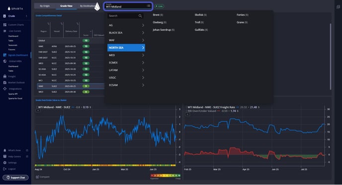Open Live Curves section icon

tap(5, 31)
